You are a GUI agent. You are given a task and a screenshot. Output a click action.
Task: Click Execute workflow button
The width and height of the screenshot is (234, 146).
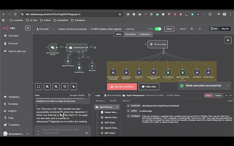click(122, 87)
